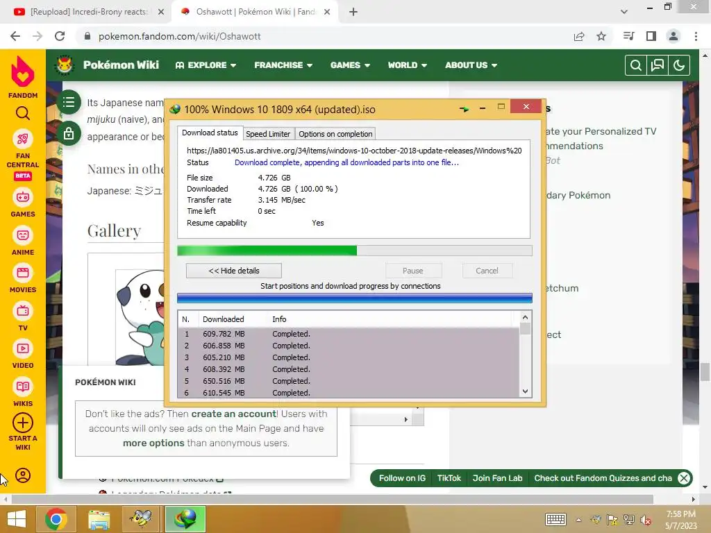
Task: Click the Pokémon Wiki Pikachu logo
Action: click(65, 65)
